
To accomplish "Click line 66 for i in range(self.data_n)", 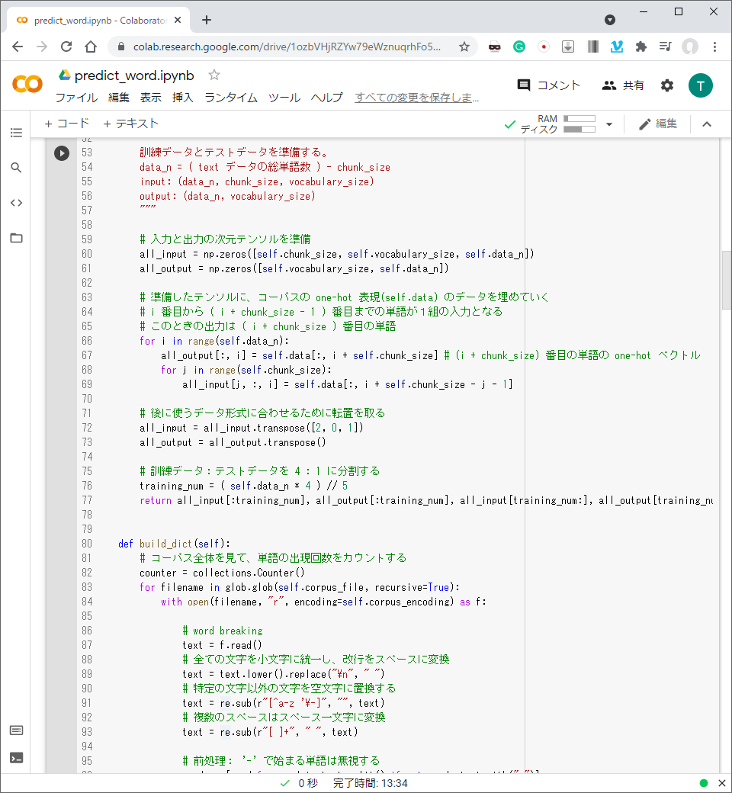I will coord(214,341).
